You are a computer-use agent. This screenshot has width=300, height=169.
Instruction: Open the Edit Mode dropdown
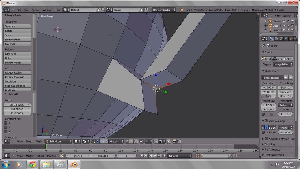pos(58,141)
